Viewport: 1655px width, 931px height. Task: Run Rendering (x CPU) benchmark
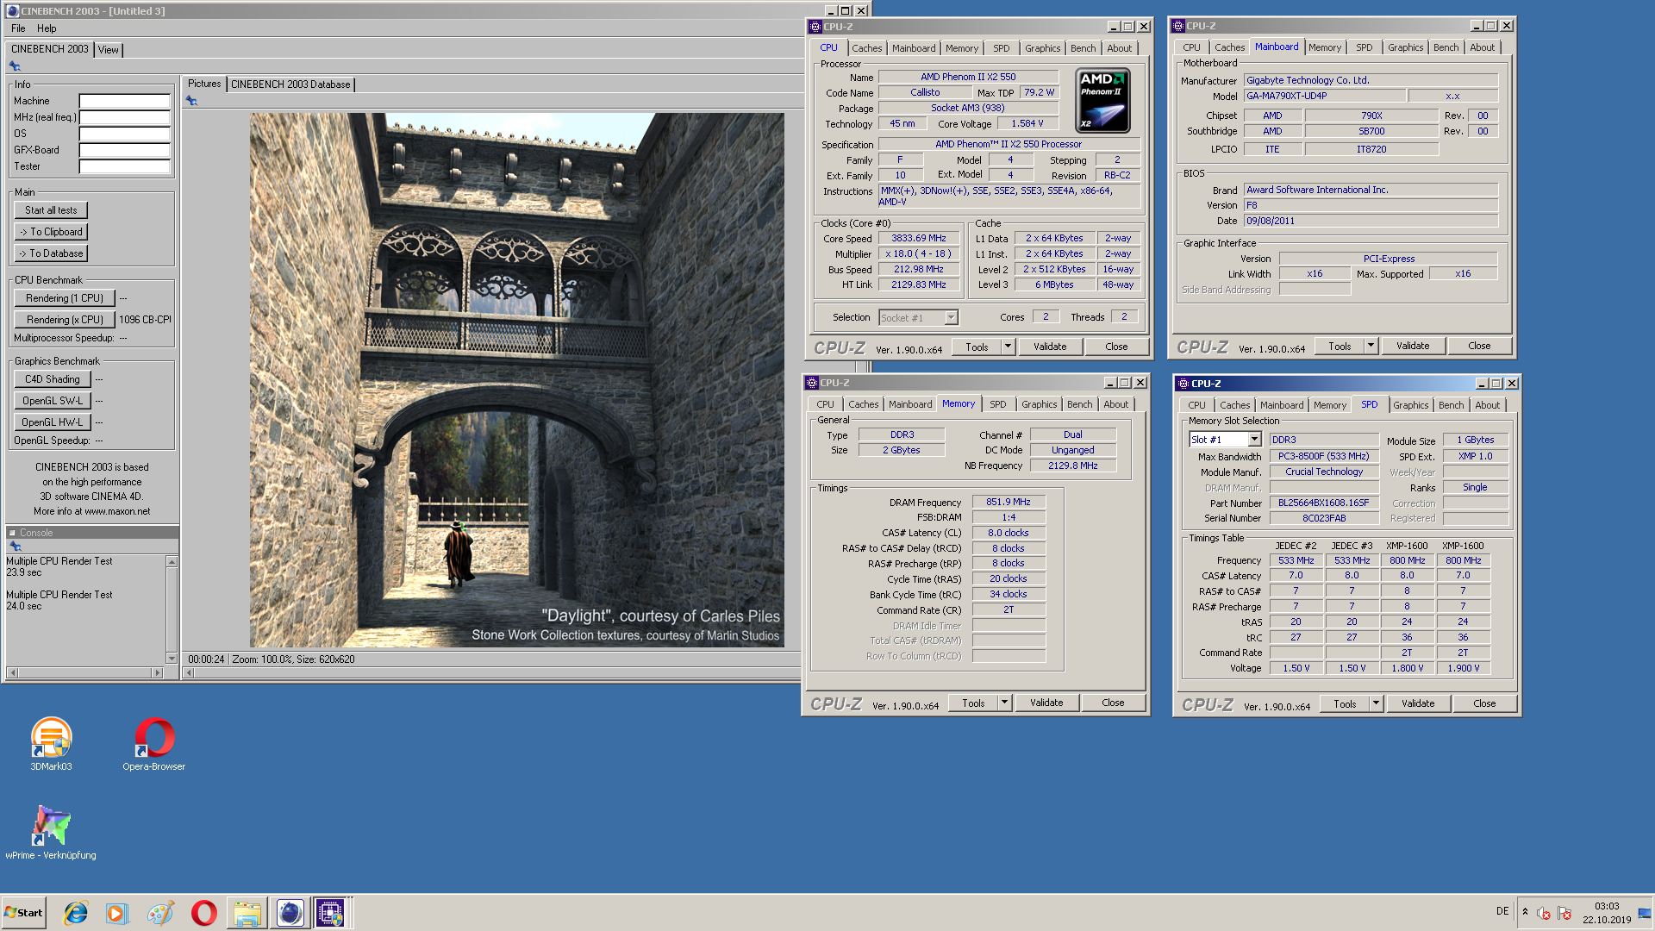(x=65, y=320)
